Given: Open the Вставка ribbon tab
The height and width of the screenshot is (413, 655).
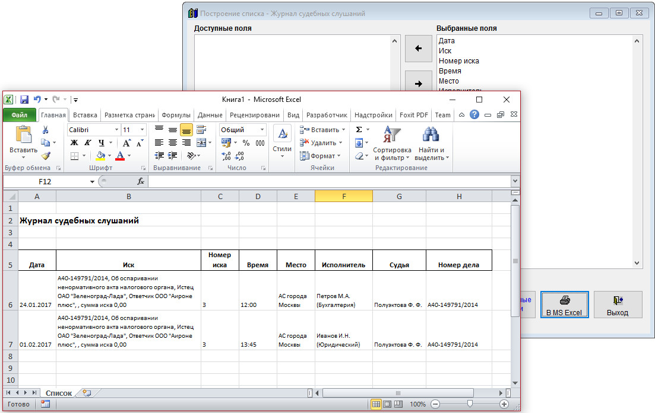Looking at the screenshot, I should pos(85,115).
